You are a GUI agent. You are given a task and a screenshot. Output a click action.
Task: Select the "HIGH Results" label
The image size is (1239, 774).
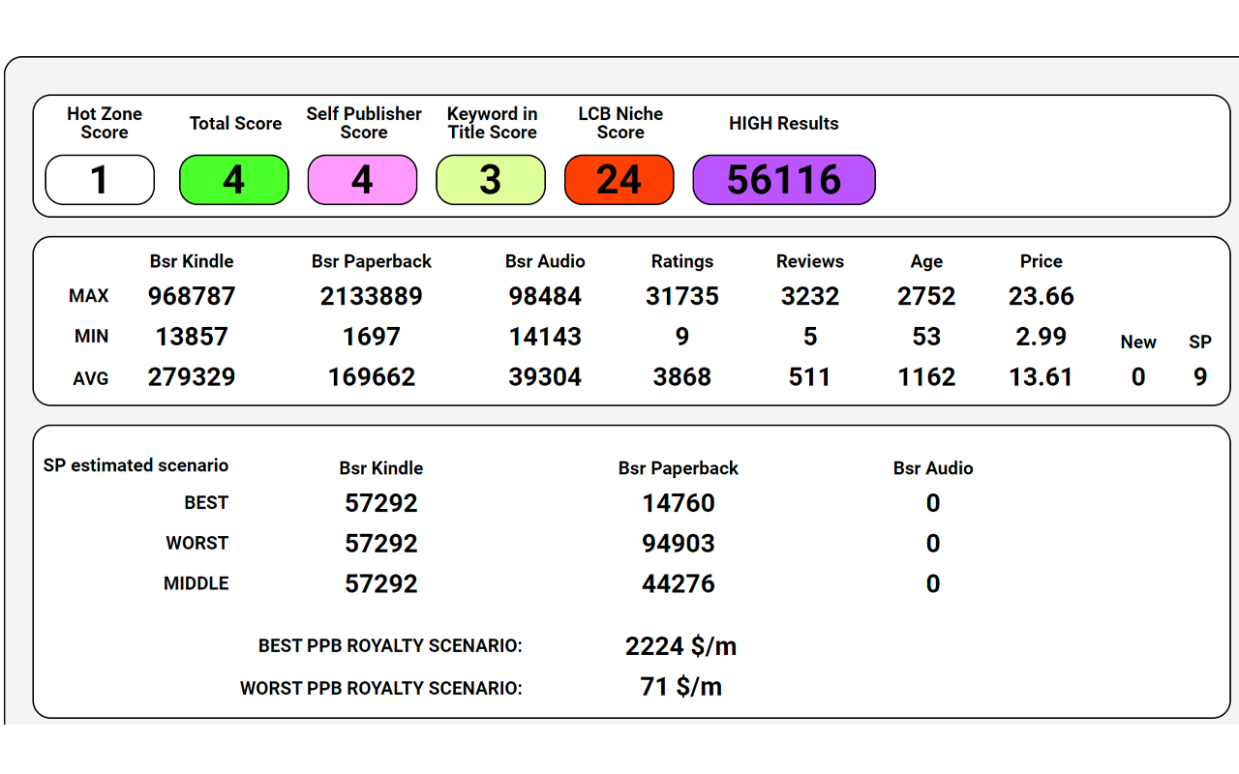coord(784,123)
